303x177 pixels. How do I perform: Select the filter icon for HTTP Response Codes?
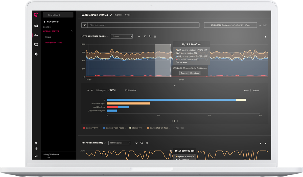click(145, 36)
